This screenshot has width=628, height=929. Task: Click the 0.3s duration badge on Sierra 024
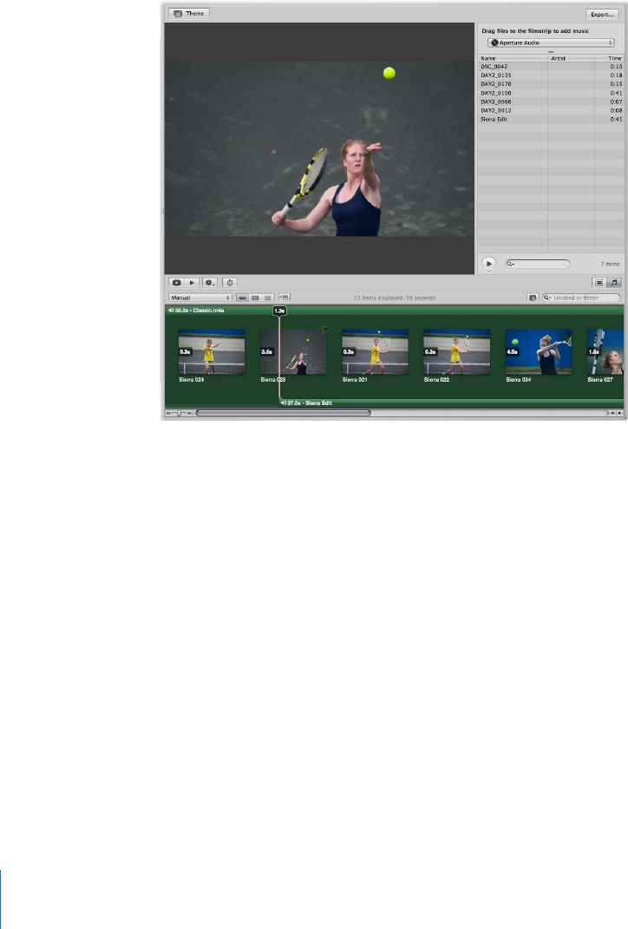point(186,352)
